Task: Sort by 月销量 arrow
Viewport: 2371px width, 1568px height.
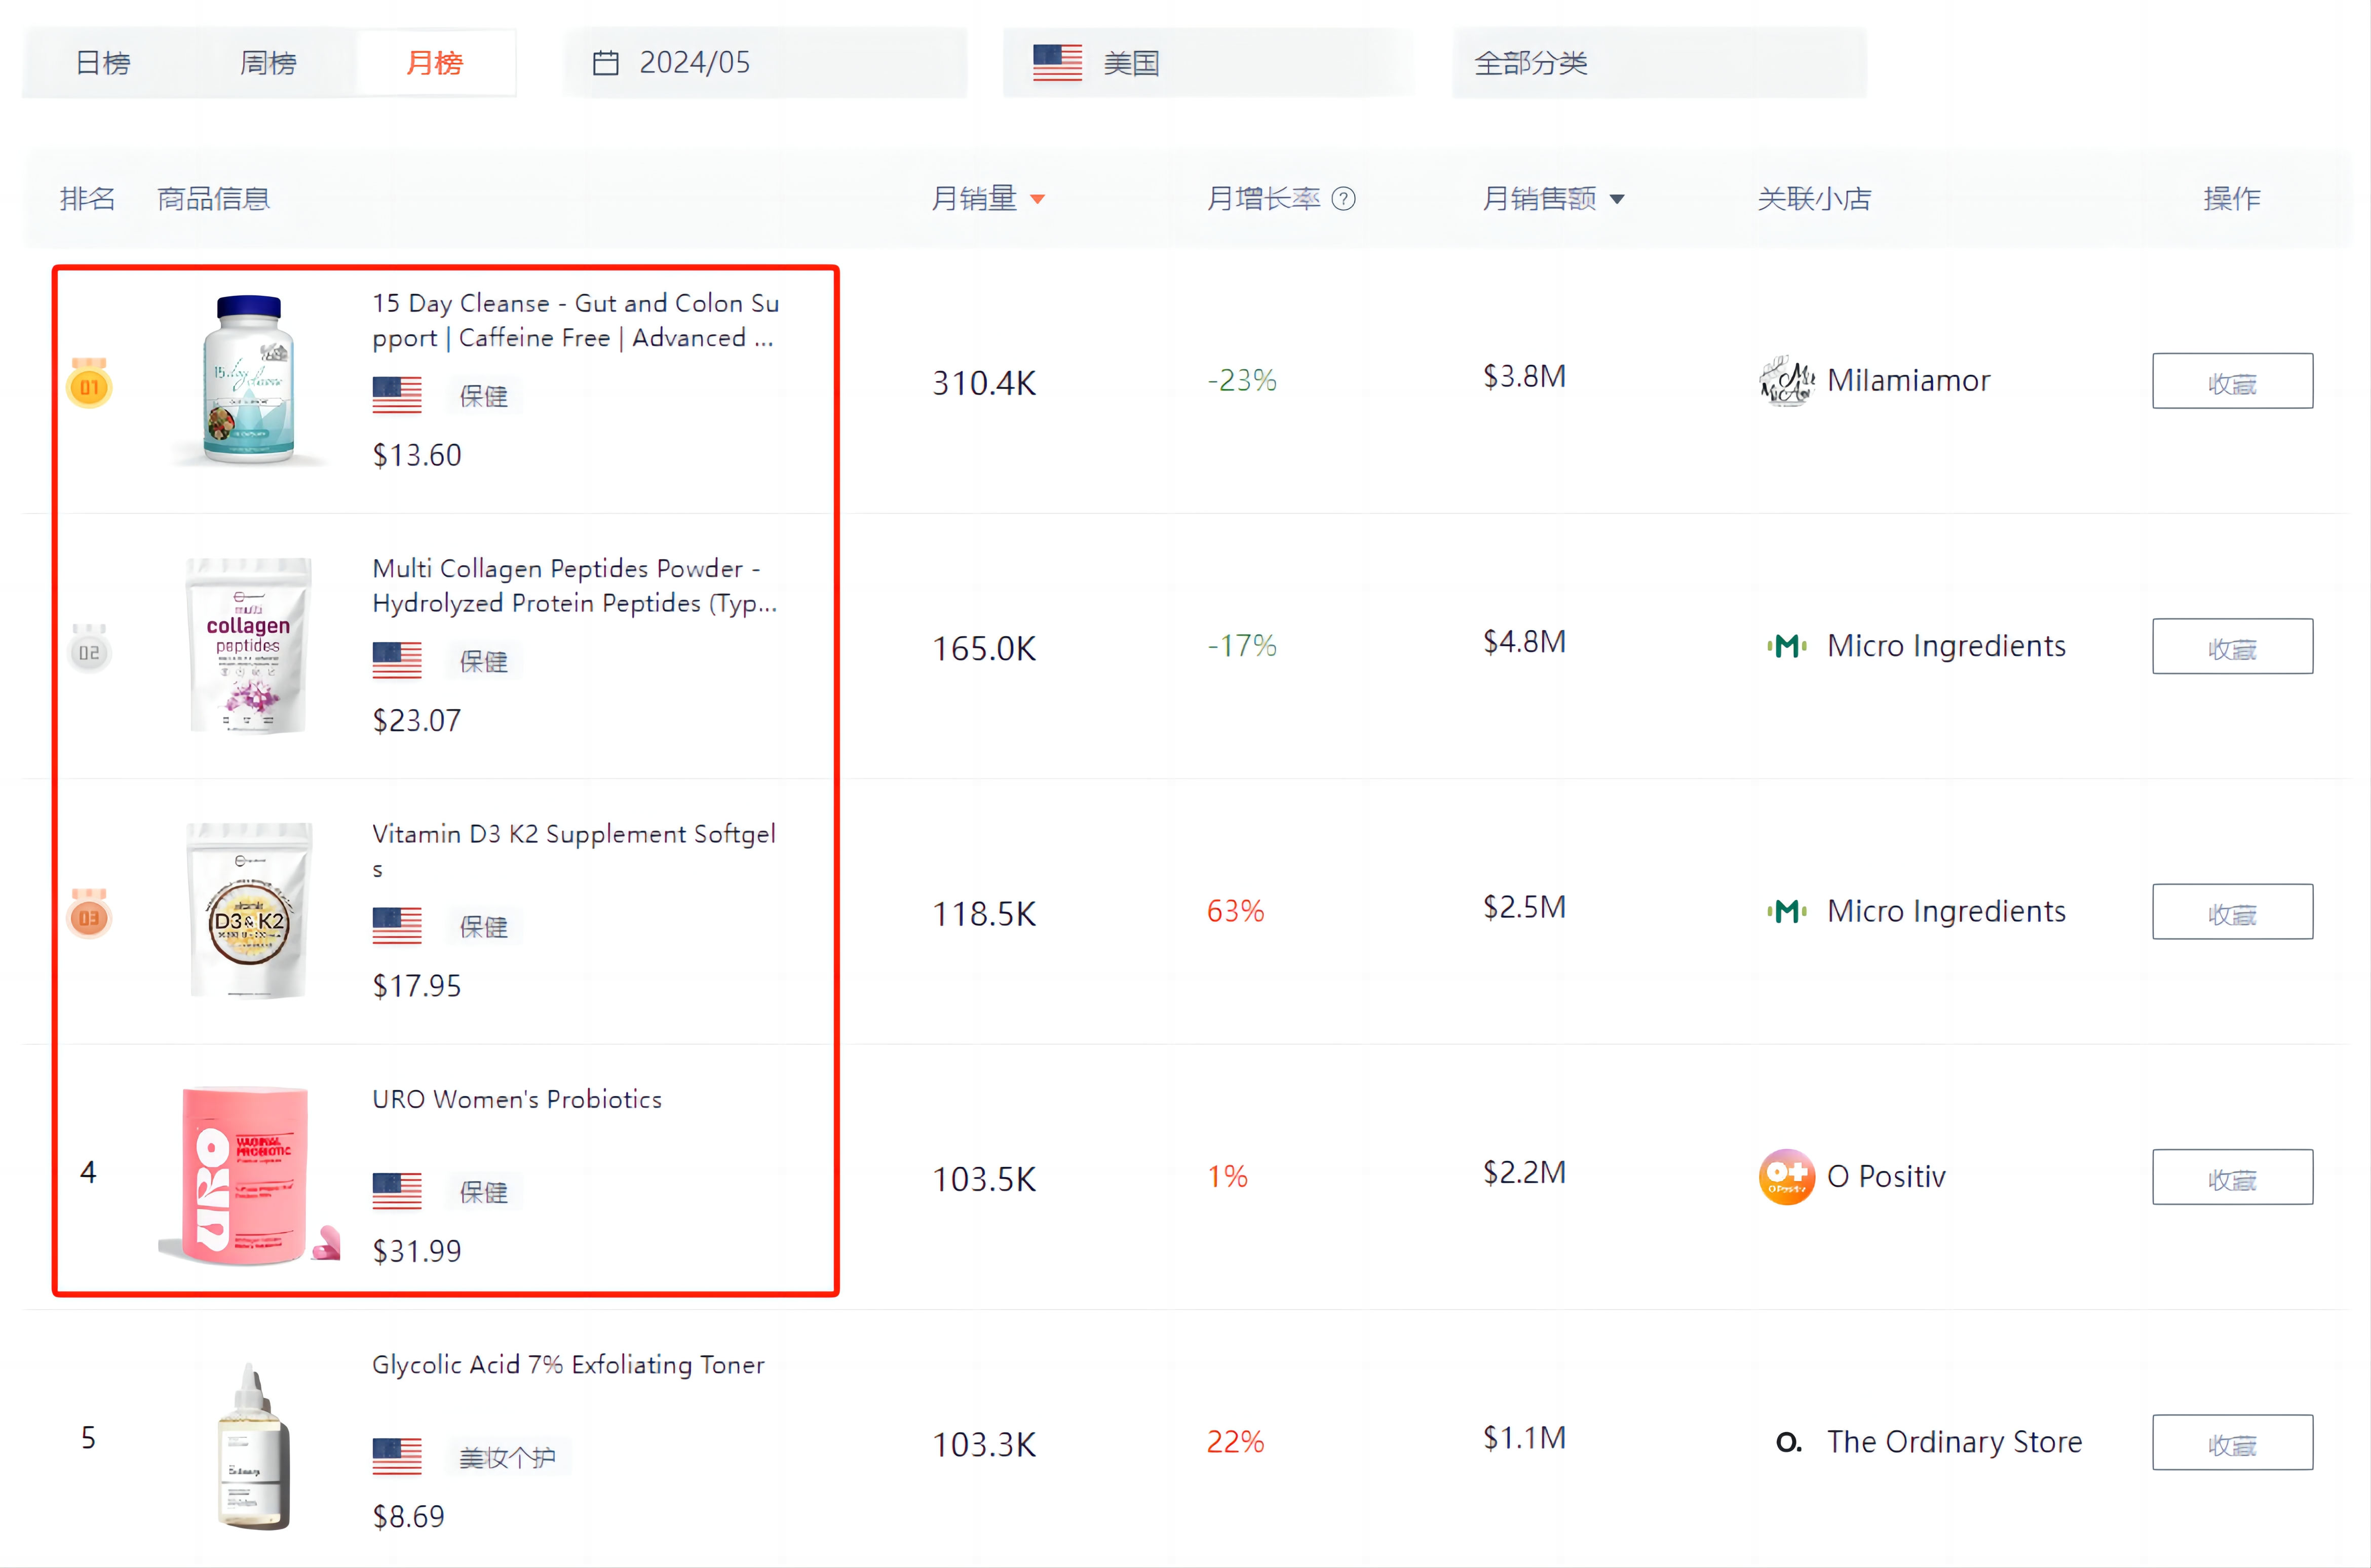Action: tap(1038, 199)
